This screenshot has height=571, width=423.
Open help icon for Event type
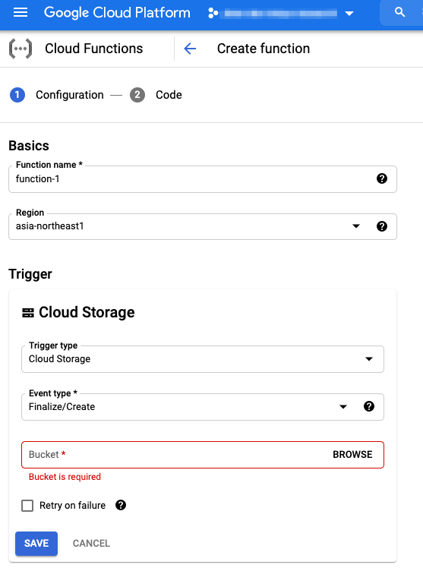point(369,406)
